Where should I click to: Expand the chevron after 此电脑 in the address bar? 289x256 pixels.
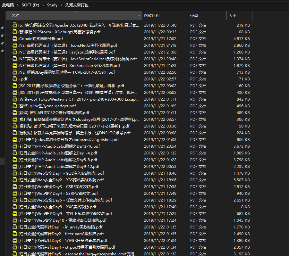(x=18, y=5)
